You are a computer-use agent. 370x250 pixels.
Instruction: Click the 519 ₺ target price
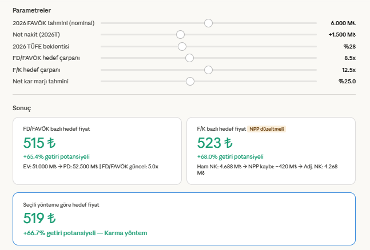[x=39, y=218]
